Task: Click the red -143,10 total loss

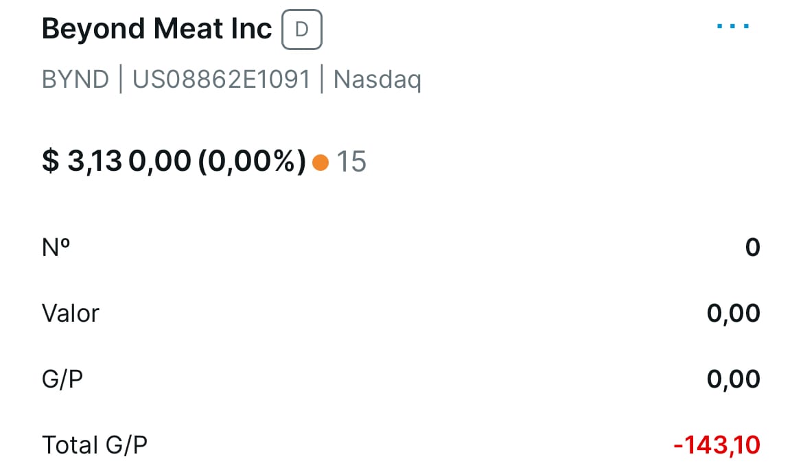Action: point(717,445)
